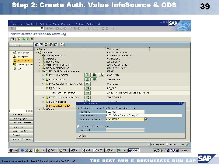The height and width of the screenshot is (164, 219).
Task: Click the first icon below the Modeling title
Action: [12, 39]
